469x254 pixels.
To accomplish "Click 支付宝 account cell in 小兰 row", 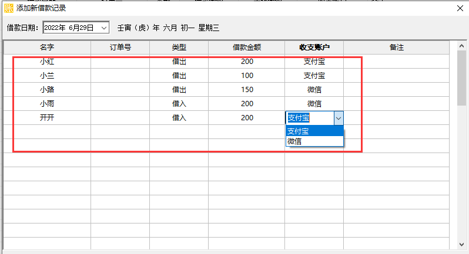I will pyautogui.click(x=314, y=76).
